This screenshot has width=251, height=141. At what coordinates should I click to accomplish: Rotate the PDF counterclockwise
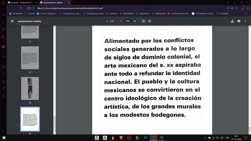[x=149, y=21]
